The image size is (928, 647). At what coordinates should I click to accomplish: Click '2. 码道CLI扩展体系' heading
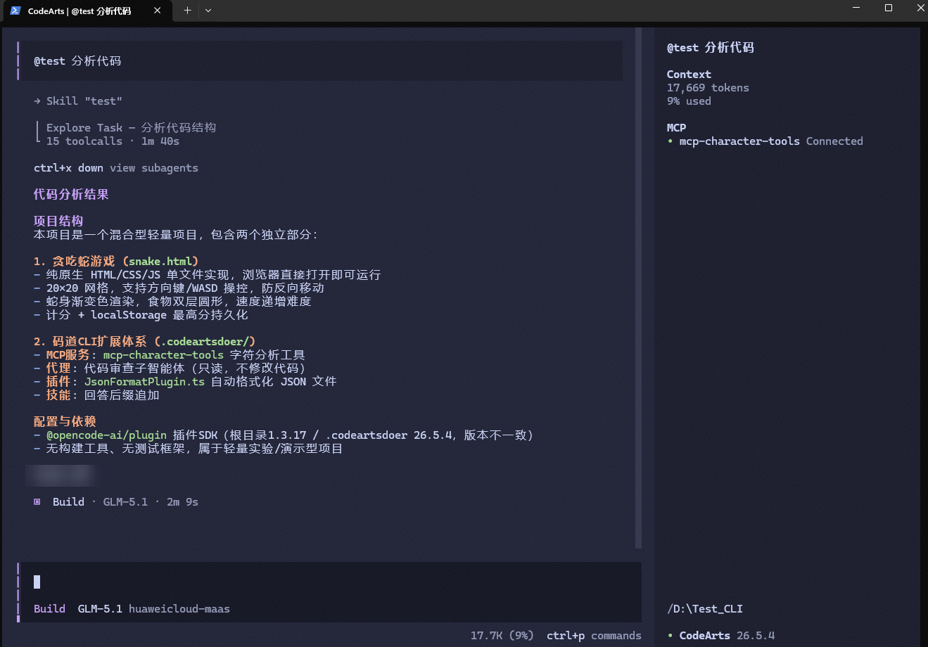coord(144,342)
